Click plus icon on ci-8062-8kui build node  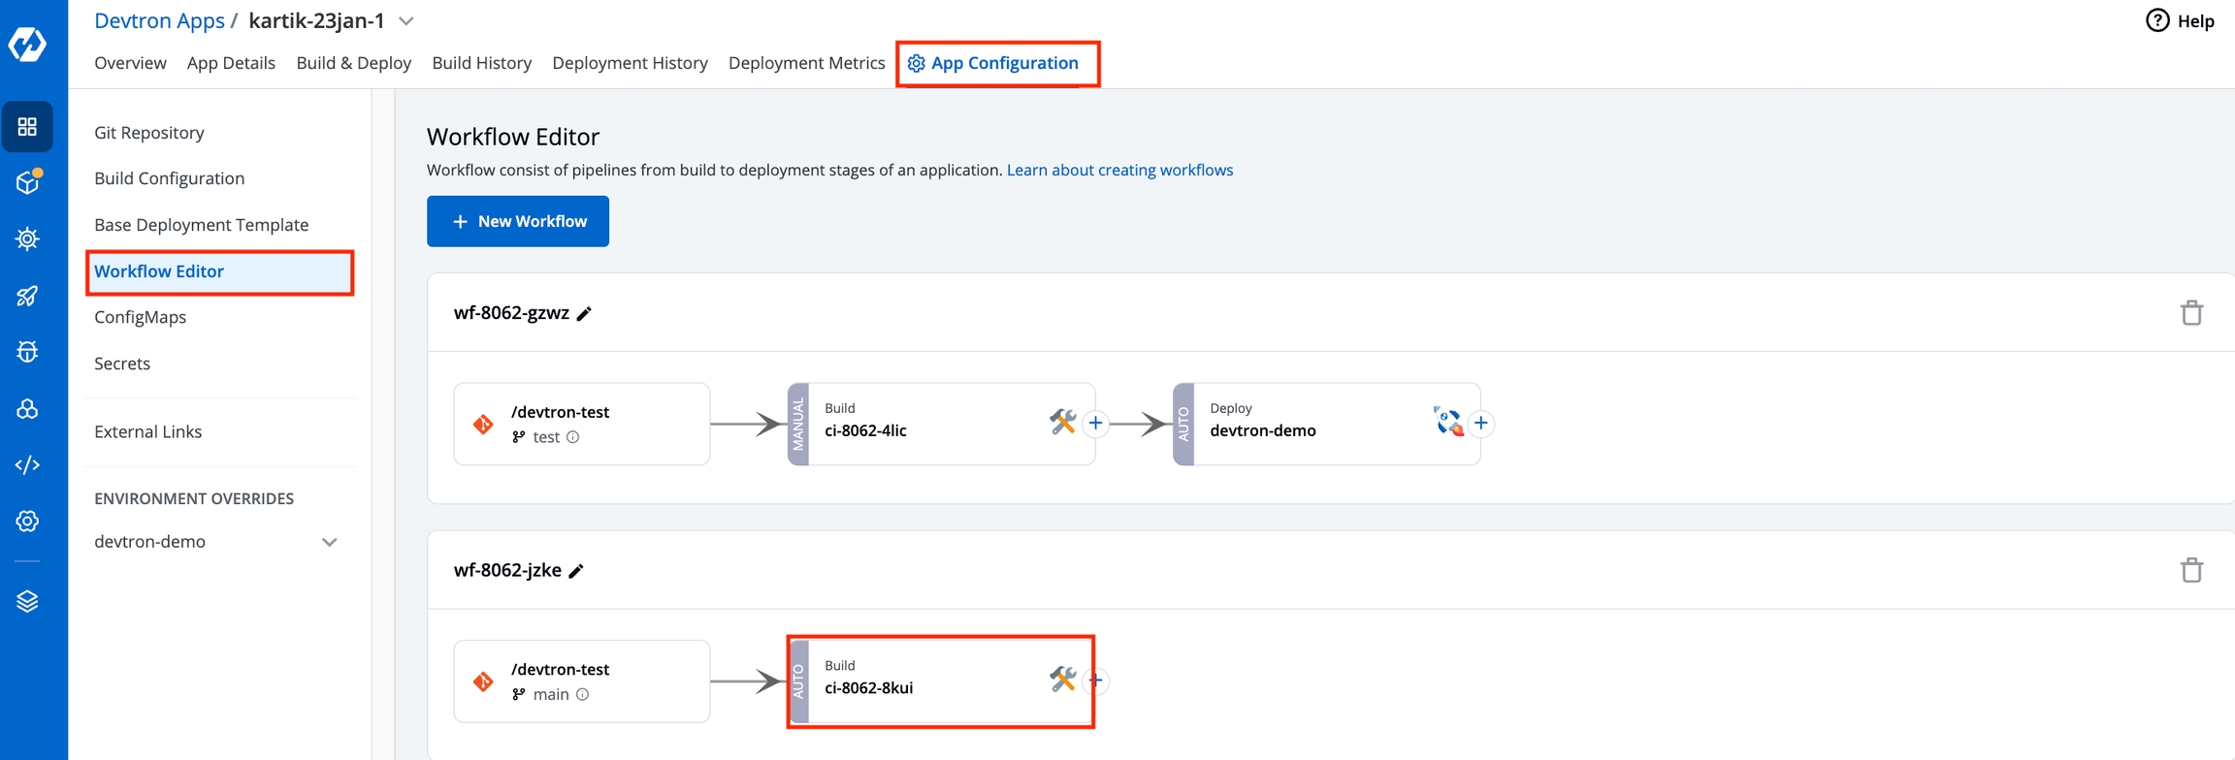1097,681
